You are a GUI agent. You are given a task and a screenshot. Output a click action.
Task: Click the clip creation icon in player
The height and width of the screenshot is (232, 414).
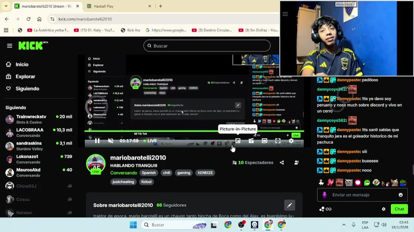(251, 141)
